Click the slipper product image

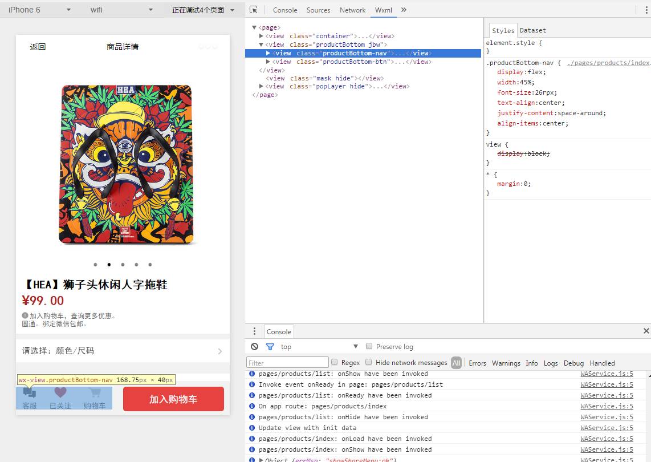pyautogui.click(x=126, y=164)
